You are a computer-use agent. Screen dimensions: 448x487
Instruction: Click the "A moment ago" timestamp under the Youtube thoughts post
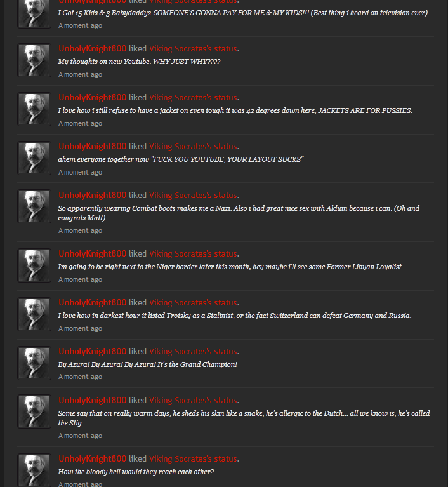(80, 75)
